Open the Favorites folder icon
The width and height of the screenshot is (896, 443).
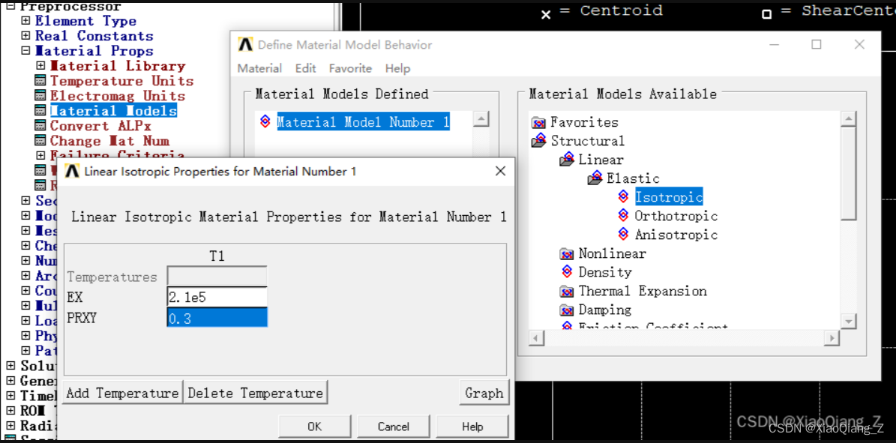(538, 122)
